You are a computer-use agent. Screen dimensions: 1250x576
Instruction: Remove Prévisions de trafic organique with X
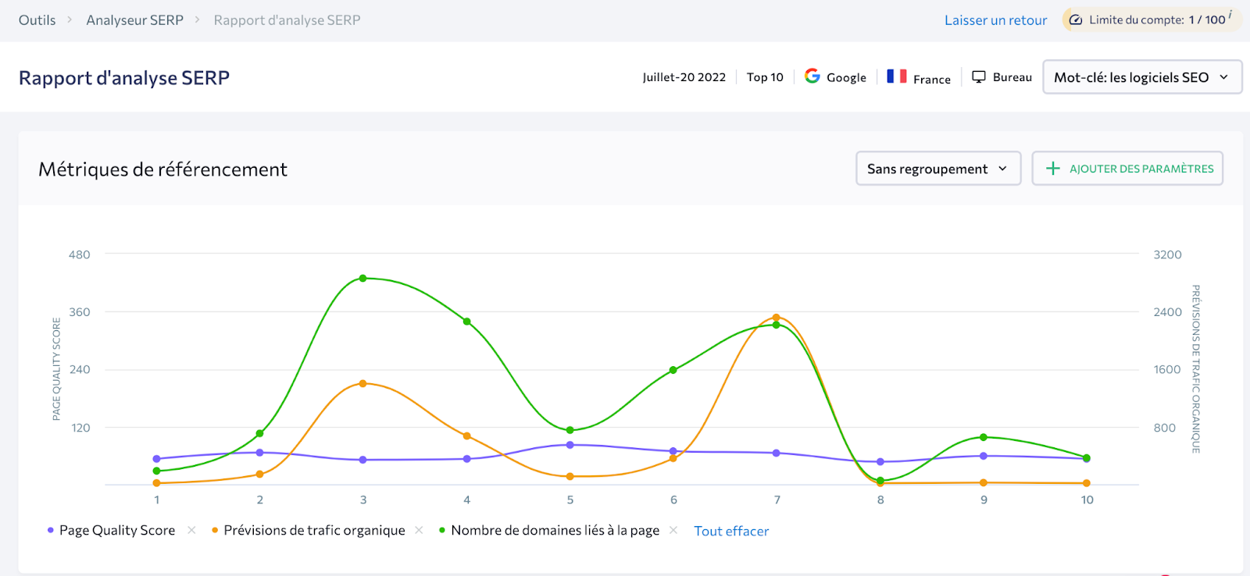pyautogui.click(x=419, y=530)
